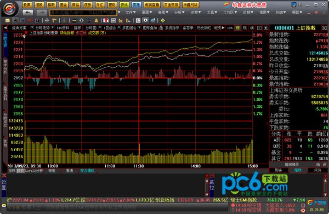Click the F10资料 button

coord(63,28)
